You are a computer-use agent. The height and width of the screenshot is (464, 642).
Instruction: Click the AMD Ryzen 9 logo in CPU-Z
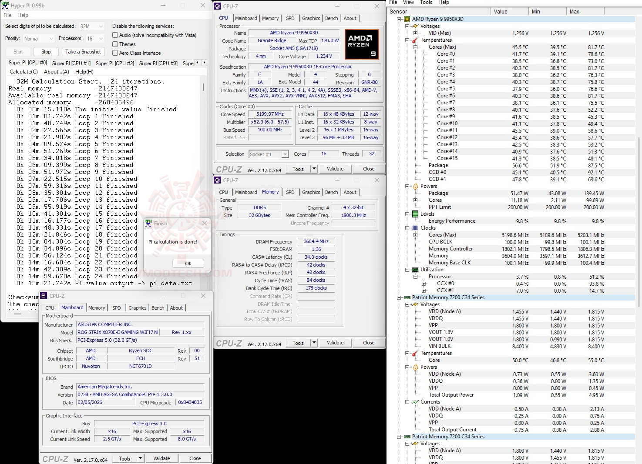pyautogui.click(x=362, y=44)
